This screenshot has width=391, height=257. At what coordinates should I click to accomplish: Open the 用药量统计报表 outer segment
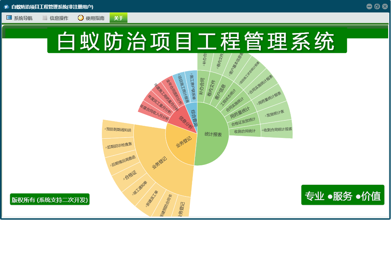269,98
